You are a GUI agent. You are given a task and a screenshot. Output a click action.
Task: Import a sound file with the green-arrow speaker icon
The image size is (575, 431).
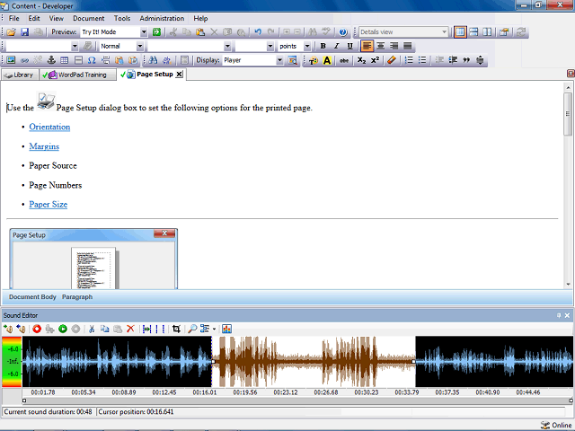coord(8,329)
